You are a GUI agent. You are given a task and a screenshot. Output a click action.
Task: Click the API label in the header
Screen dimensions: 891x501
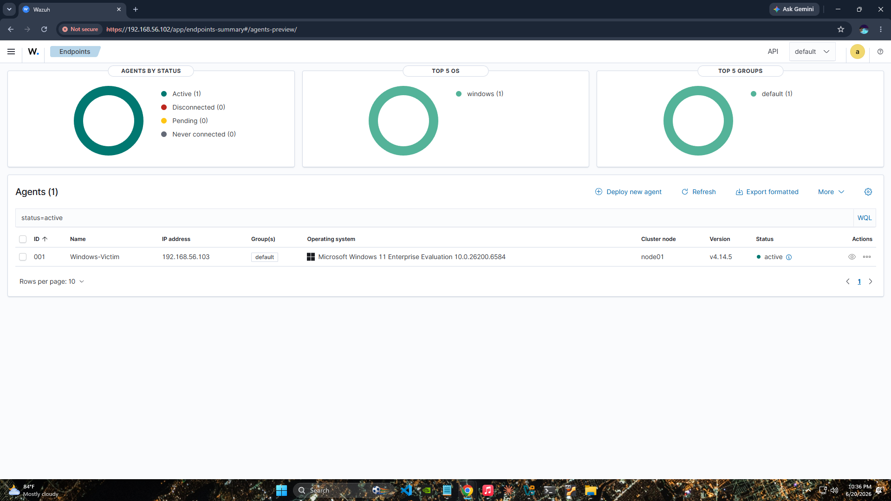coord(773,52)
